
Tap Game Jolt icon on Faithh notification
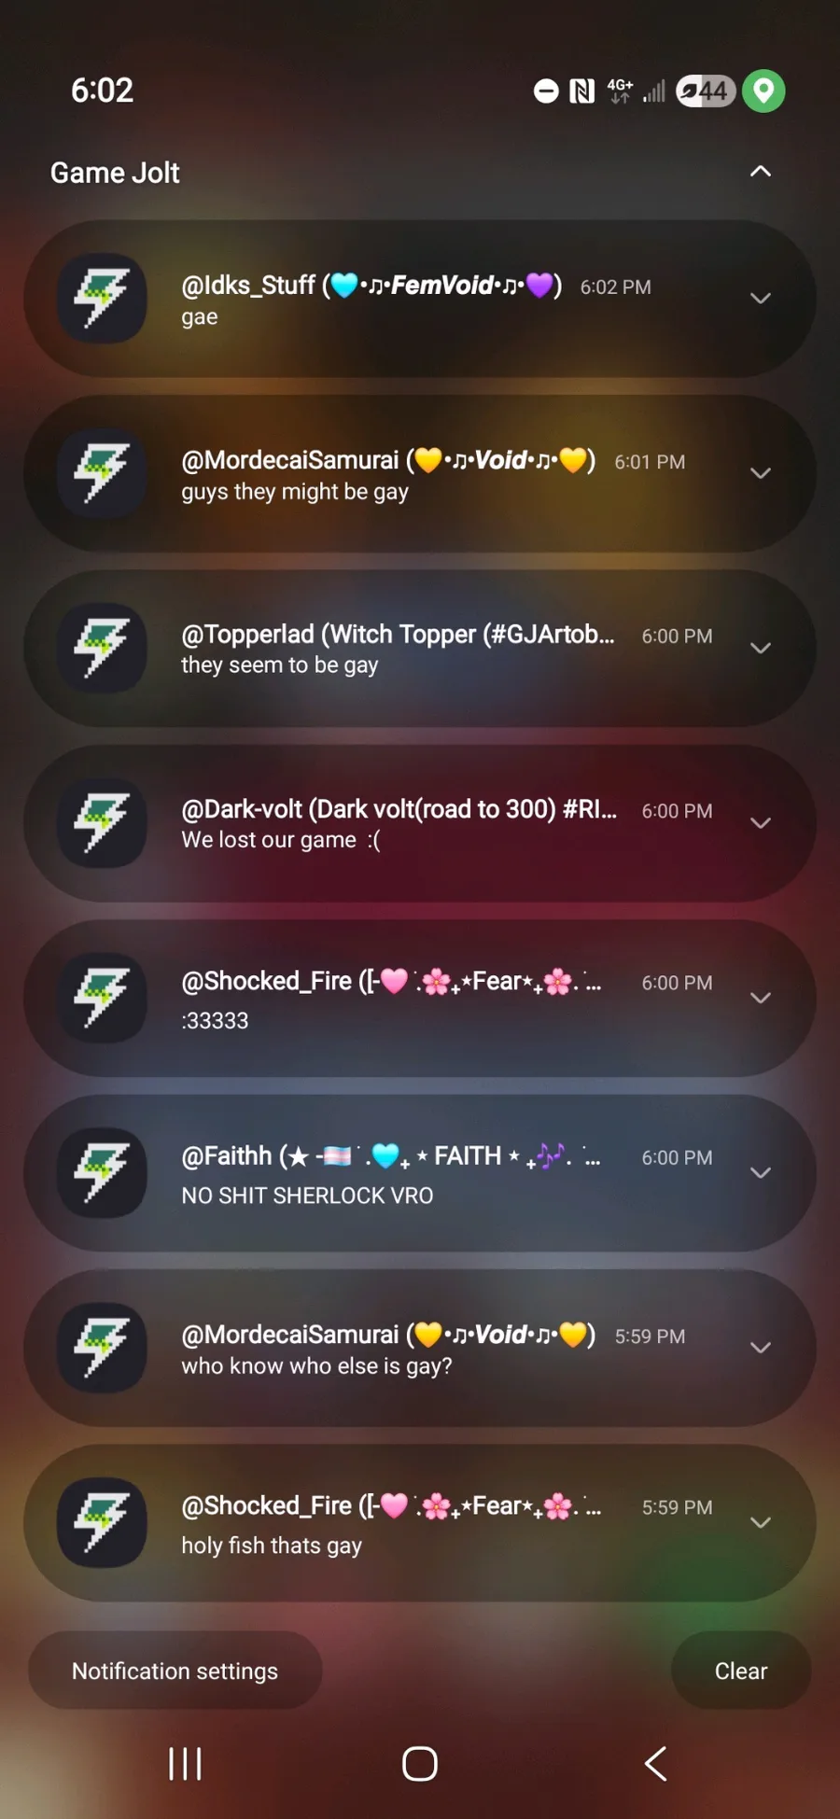click(x=103, y=1173)
